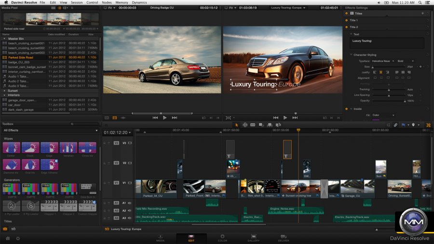Image resolution: width=434 pixels, height=244 pixels.
Task: Adjust the Opacity slider handle
Action: click(x=404, y=101)
